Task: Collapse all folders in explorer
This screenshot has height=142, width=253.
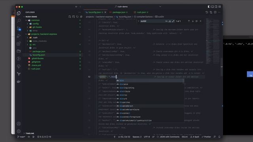Action: click(x=81, y=17)
